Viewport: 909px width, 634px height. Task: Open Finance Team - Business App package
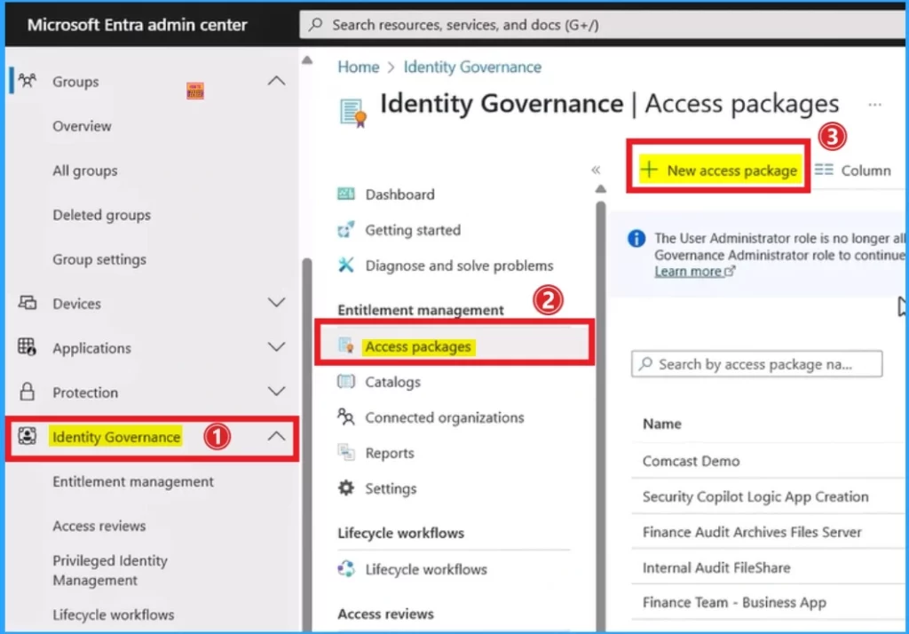tap(734, 602)
